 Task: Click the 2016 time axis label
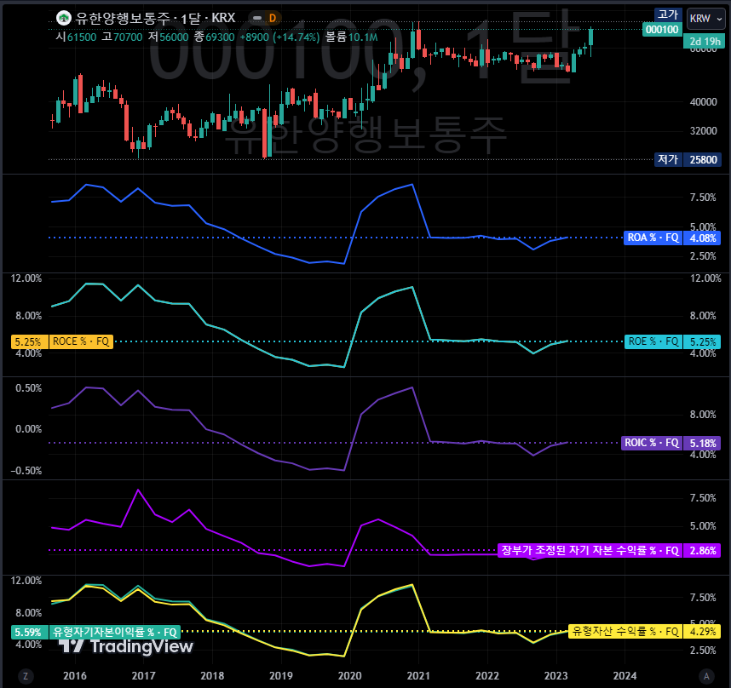coord(75,676)
